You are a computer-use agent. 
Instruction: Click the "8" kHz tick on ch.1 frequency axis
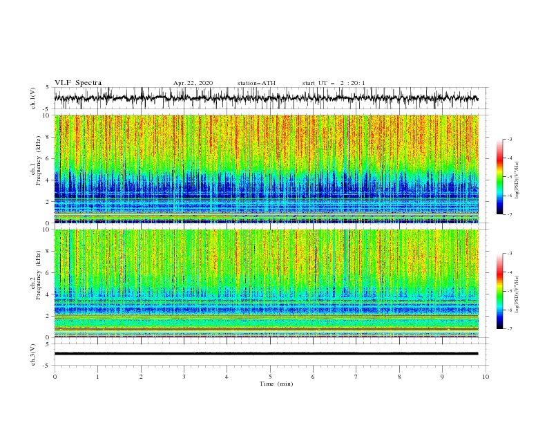tap(47, 137)
